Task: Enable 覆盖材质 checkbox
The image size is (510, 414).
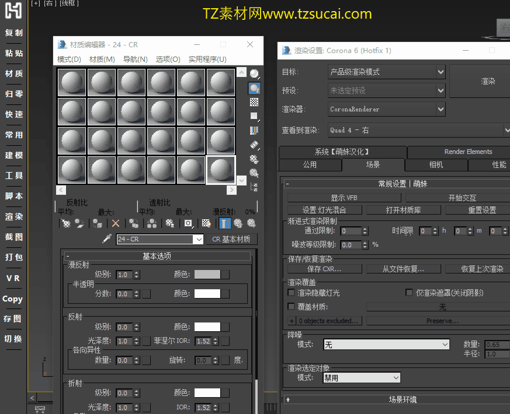Action: 292,307
